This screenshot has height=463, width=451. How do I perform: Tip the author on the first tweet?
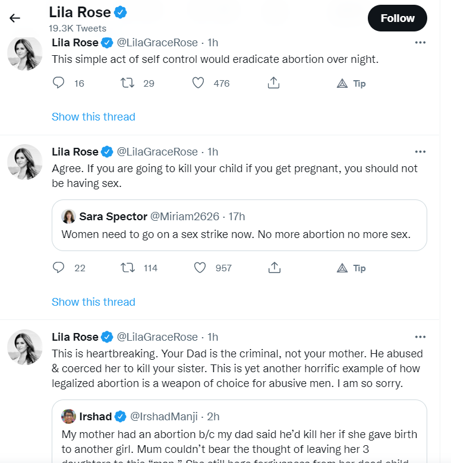click(351, 84)
